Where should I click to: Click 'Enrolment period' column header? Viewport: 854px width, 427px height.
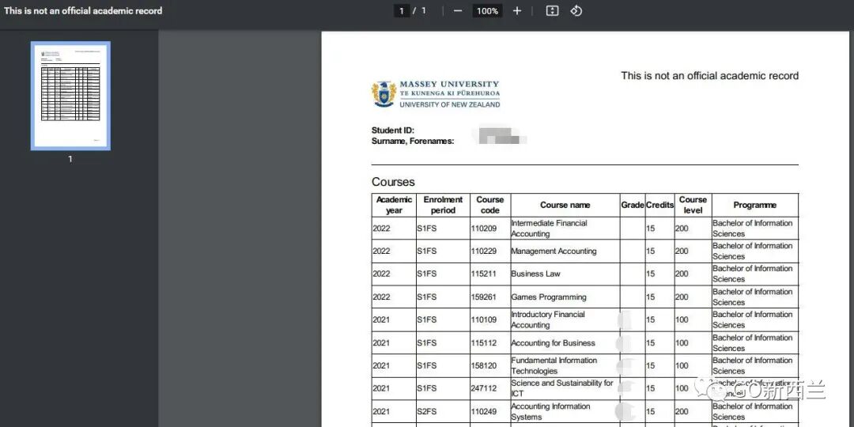[443, 205]
